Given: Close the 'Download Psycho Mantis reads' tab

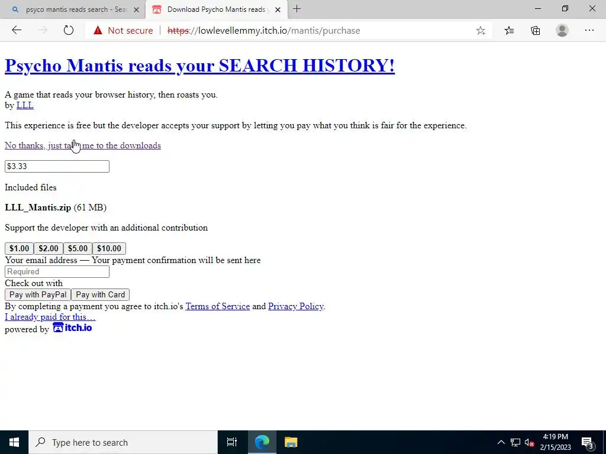Looking at the screenshot, I should (278, 9).
